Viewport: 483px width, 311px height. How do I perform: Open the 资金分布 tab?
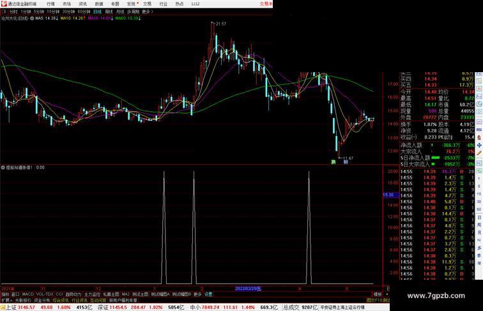(42, 300)
